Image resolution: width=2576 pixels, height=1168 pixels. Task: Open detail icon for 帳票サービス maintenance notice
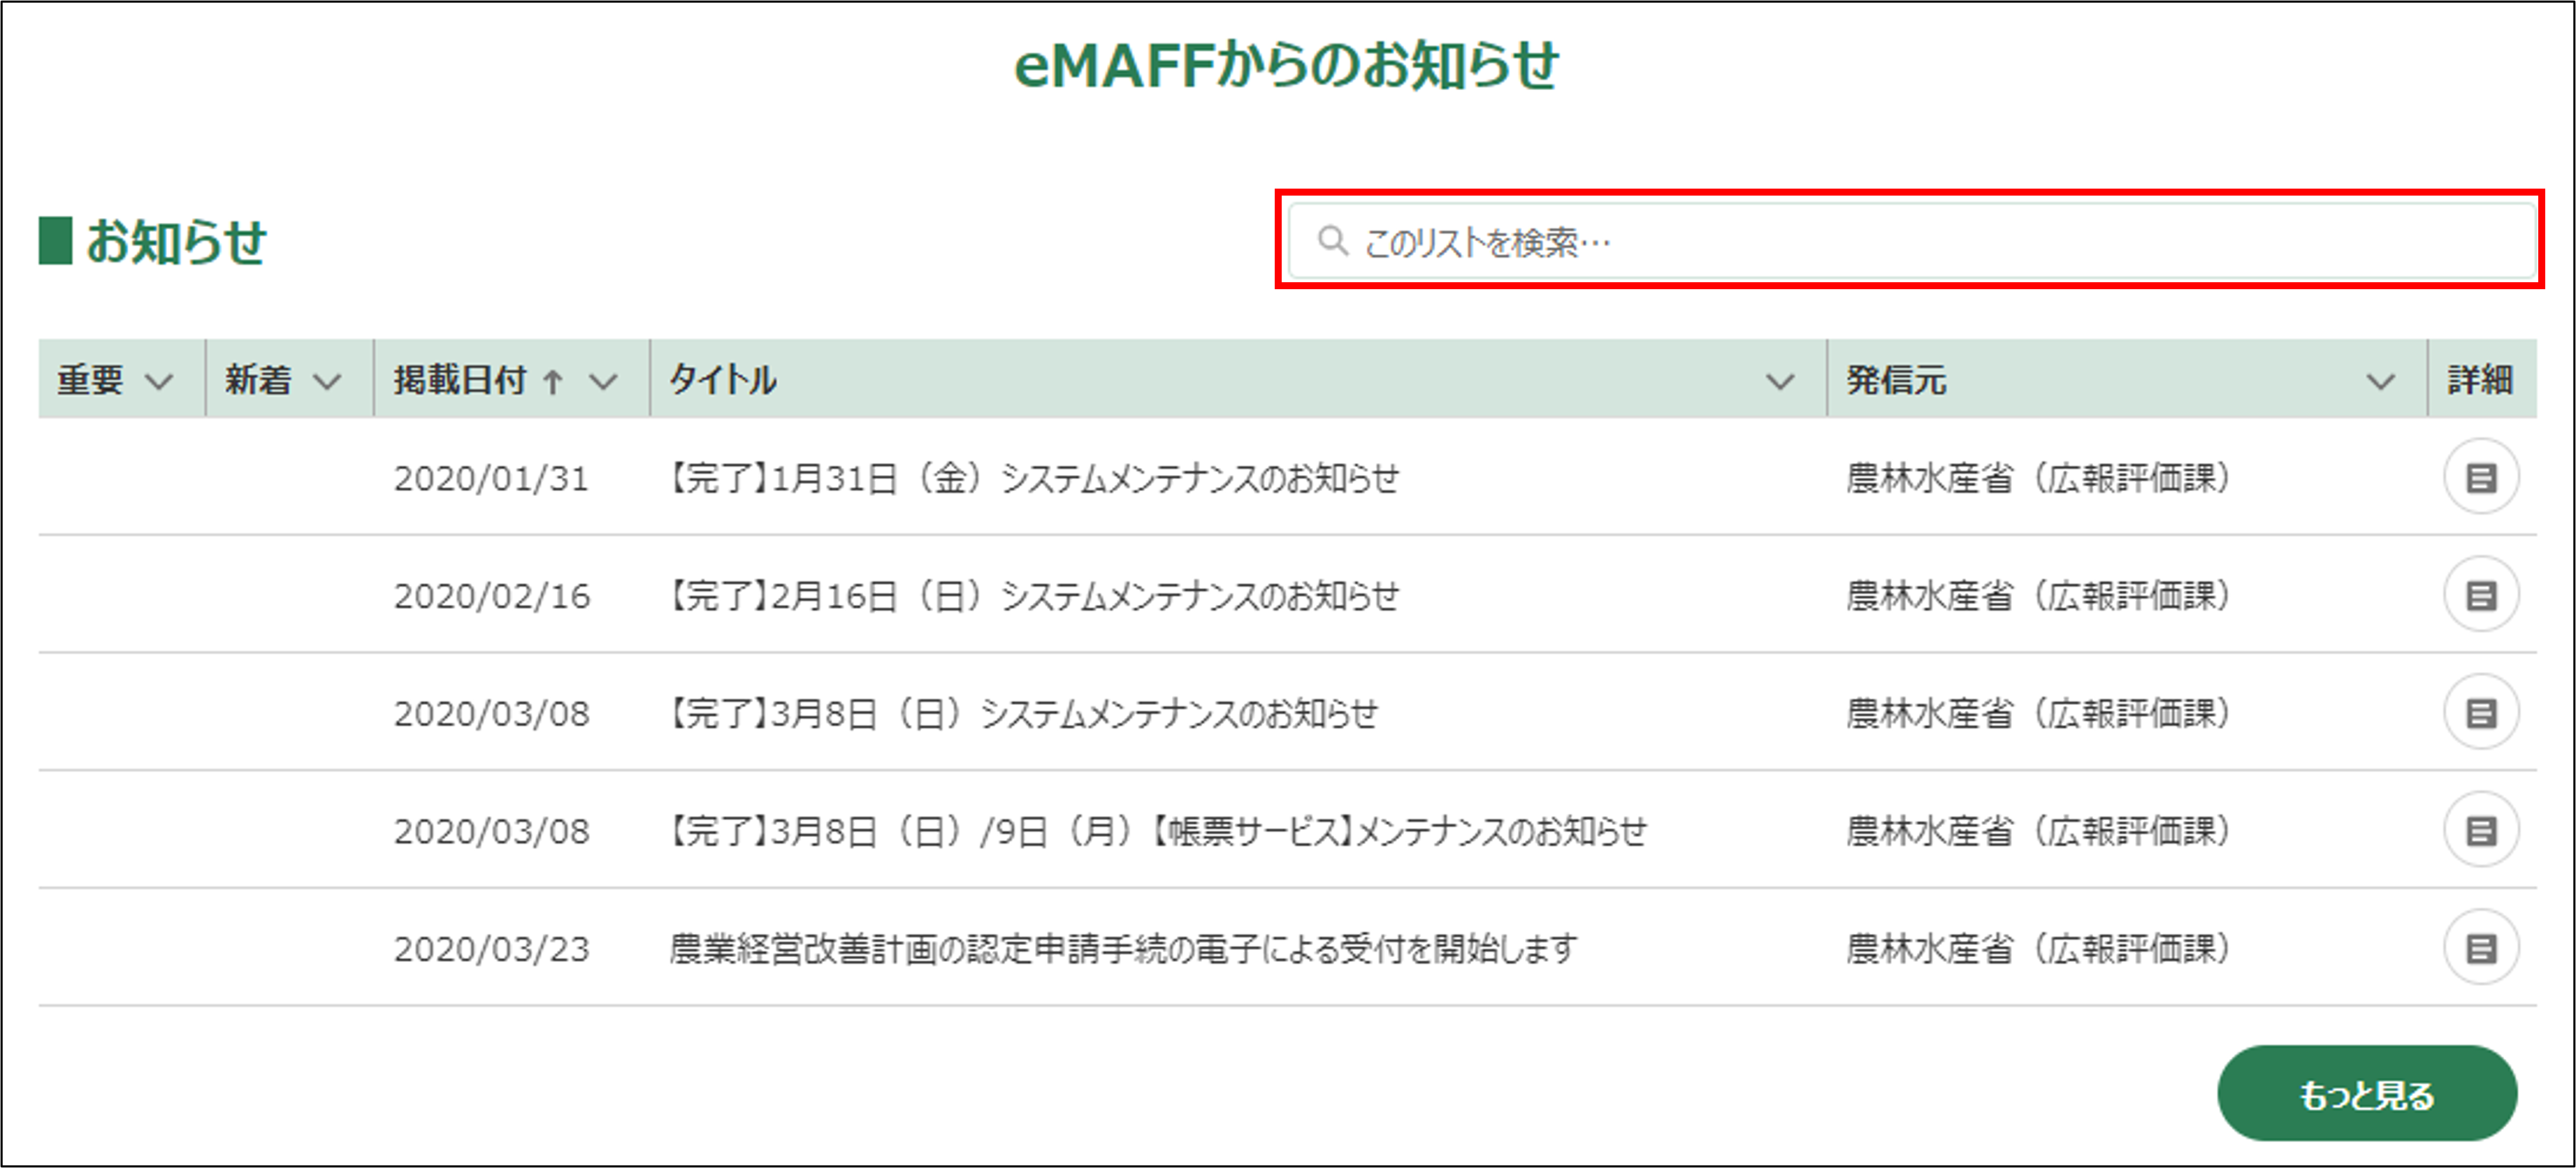2480,830
